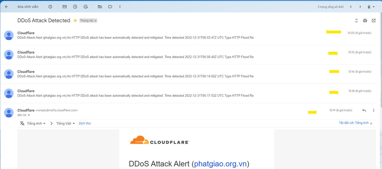Go back using the left arrow icon
Image resolution: width=382 pixels, height=169 pixels.
(6, 7)
